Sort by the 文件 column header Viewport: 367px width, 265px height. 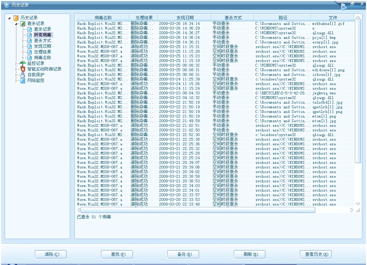[332, 17]
